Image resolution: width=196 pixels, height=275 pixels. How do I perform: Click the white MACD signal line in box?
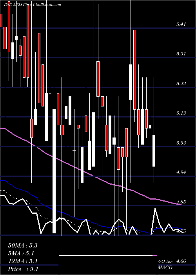[106, 256]
